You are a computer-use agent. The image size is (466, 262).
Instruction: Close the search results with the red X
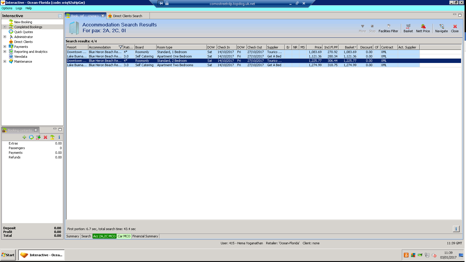(x=455, y=28)
